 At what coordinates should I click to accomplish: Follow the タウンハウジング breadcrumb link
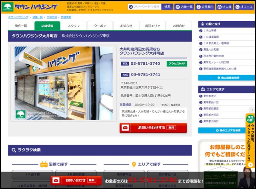18,17
